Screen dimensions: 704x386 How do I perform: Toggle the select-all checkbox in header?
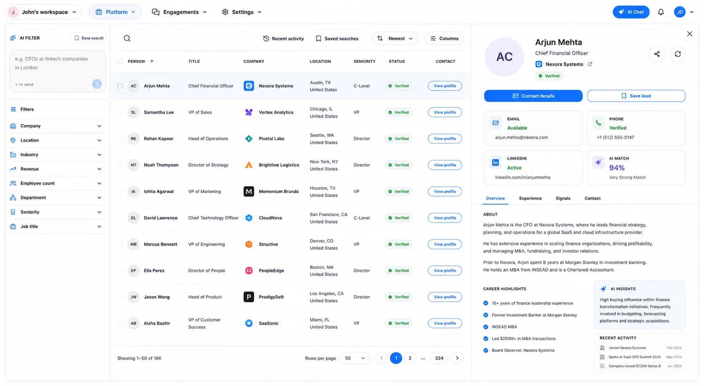[x=120, y=62]
